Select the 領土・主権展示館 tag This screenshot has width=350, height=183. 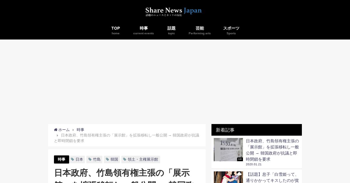click(x=141, y=159)
